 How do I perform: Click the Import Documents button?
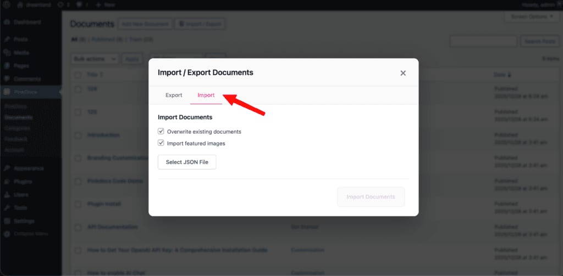tap(371, 197)
